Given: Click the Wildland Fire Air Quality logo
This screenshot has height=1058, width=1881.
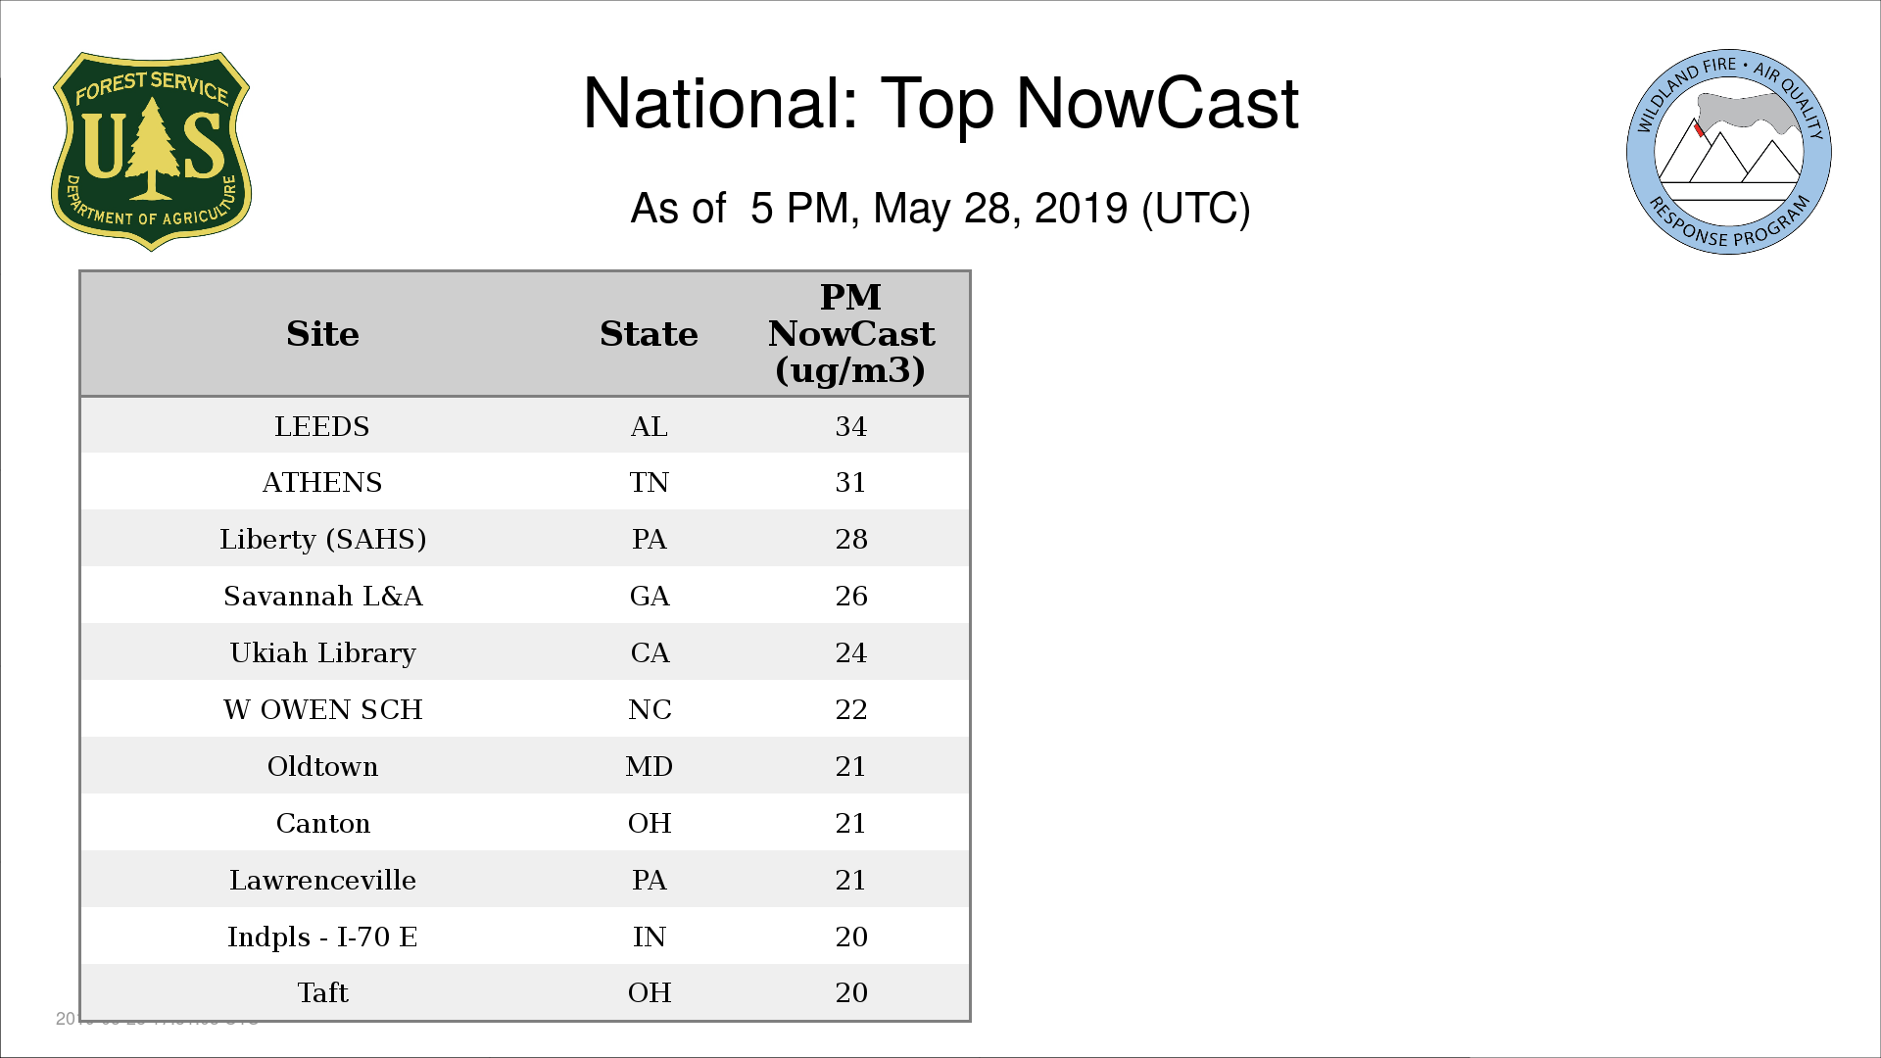Looking at the screenshot, I should pos(1728,152).
